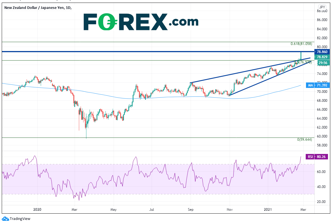This screenshot has height=224, width=332.
Task: Click the Nov date axis label
Action: 230,210
